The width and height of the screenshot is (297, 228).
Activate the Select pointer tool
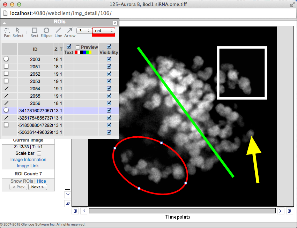pos(18,32)
